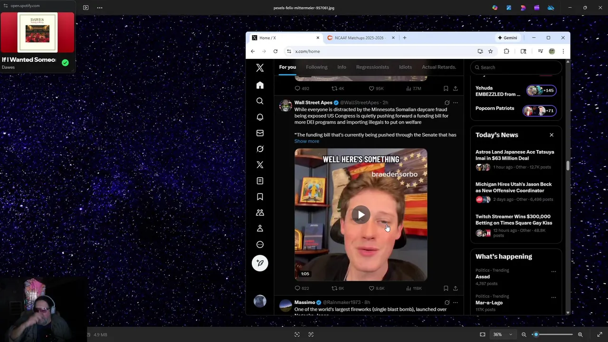Open Grok icon in X sidebar
Viewport: 608px width, 342px height.
coord(260,149)
